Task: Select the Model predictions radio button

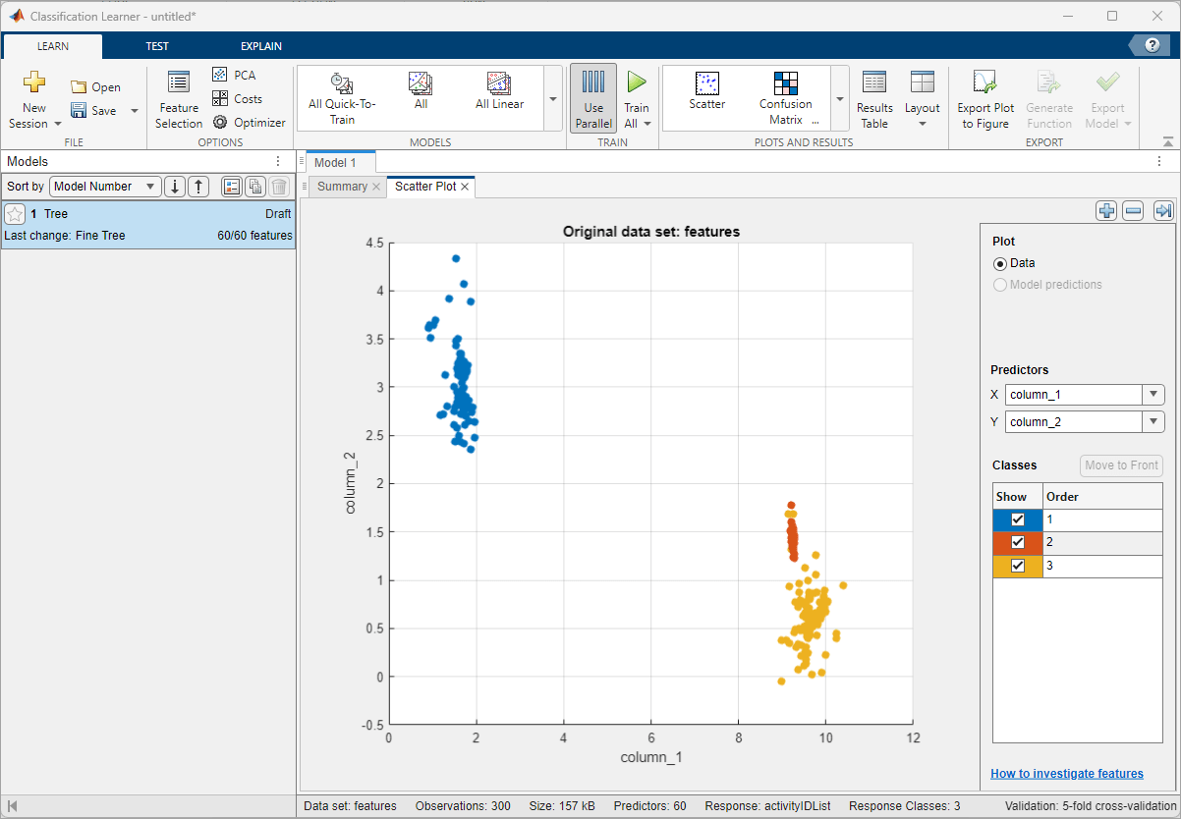Action: tap(999, 285)
